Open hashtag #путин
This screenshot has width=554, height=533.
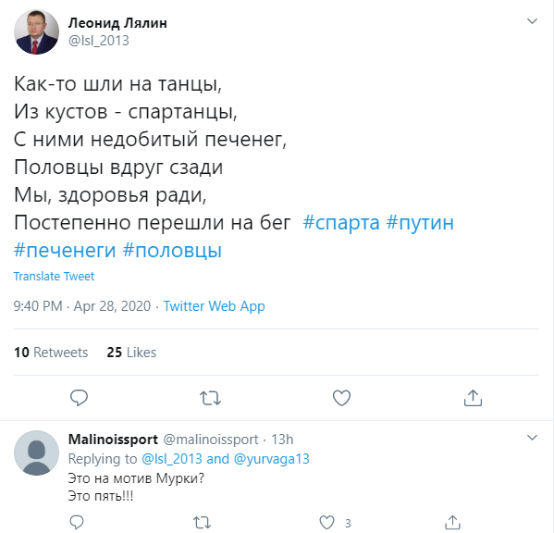click(x=420, y=223)
